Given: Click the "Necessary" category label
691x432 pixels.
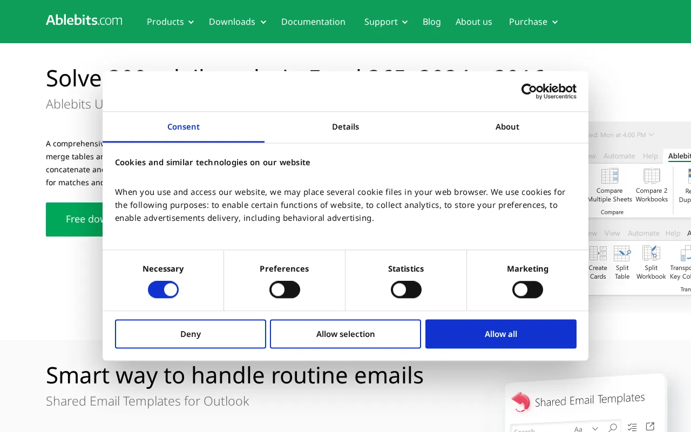Looking at the screenshot, I should 163,269.
